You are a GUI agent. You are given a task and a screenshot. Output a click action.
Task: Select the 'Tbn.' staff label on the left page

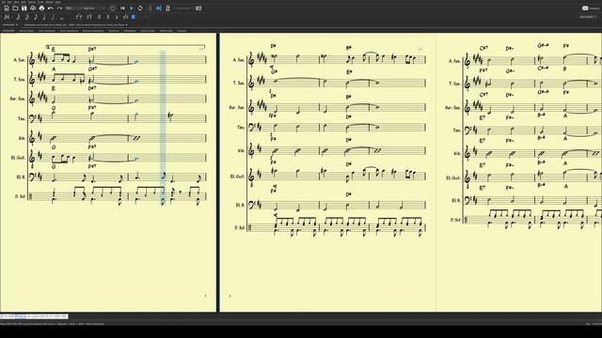[22, 118]
